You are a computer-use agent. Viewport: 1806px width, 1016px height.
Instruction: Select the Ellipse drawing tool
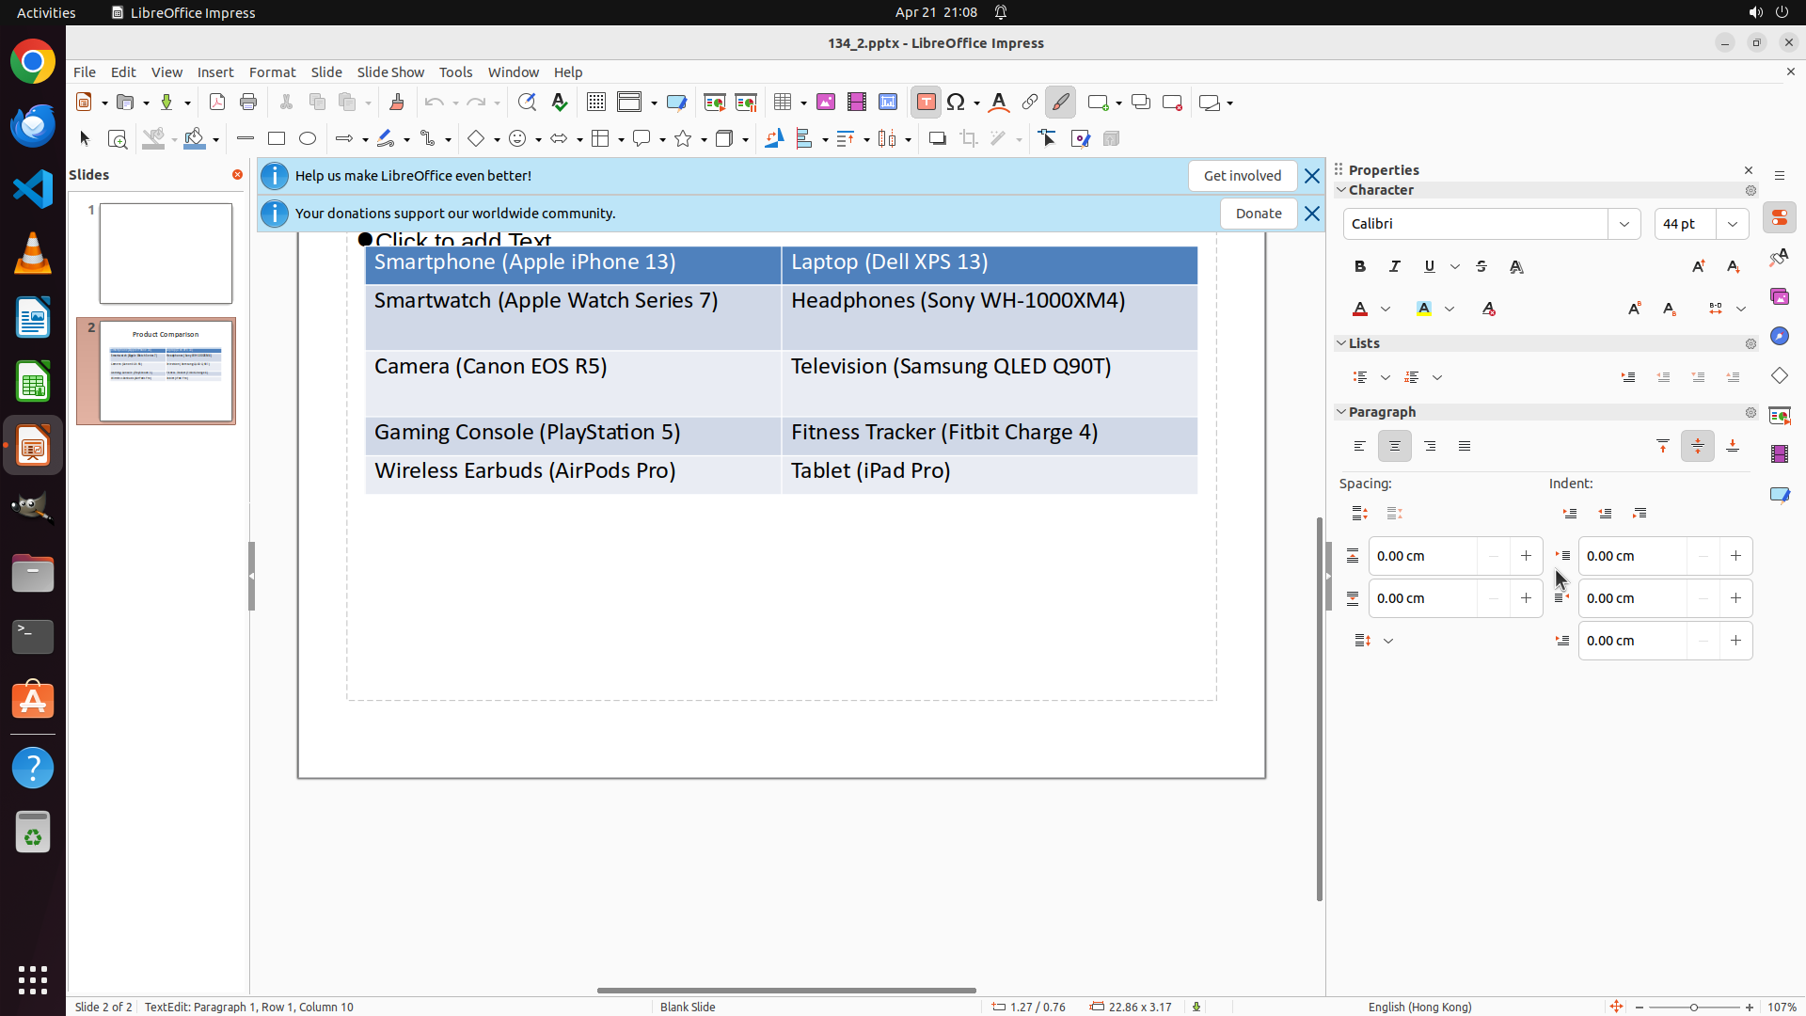[308, 139]
